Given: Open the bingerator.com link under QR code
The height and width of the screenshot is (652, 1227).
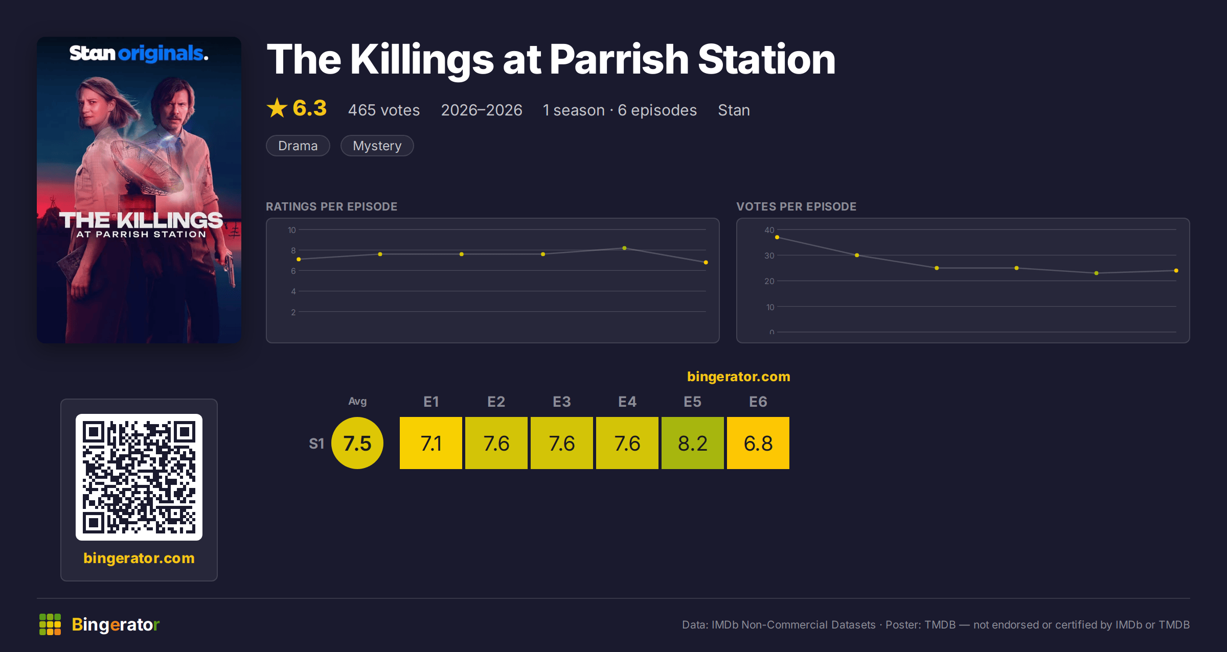Looking at the screenshot, I should pyautogui.click(x=139, y=558).
